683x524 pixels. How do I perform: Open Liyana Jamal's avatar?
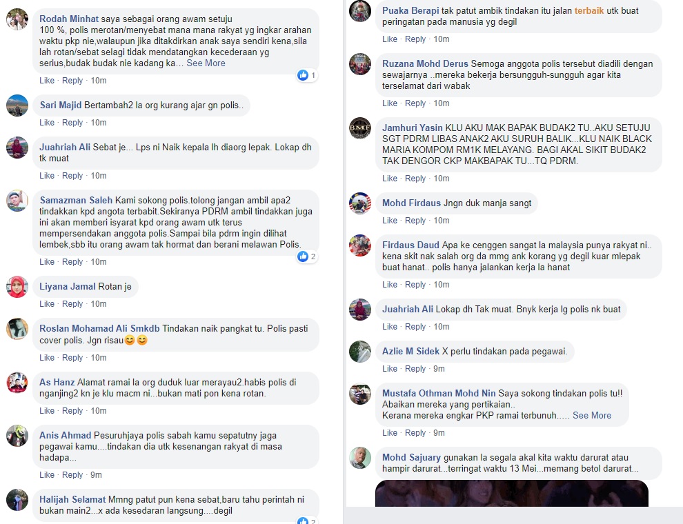(17, 287)
